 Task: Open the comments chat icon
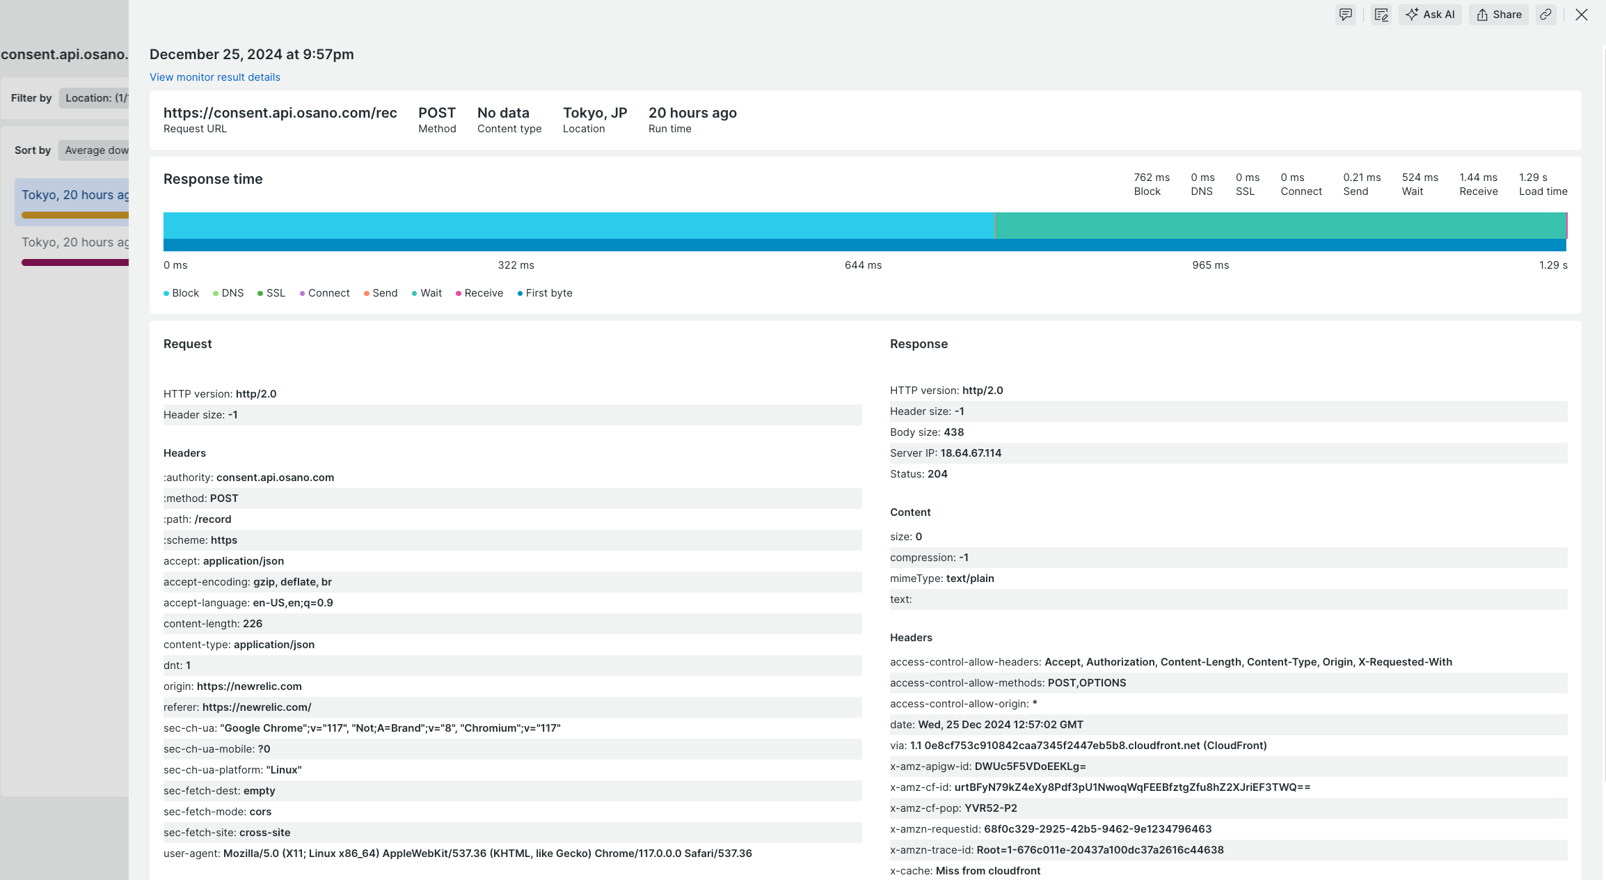(1345, 15)
